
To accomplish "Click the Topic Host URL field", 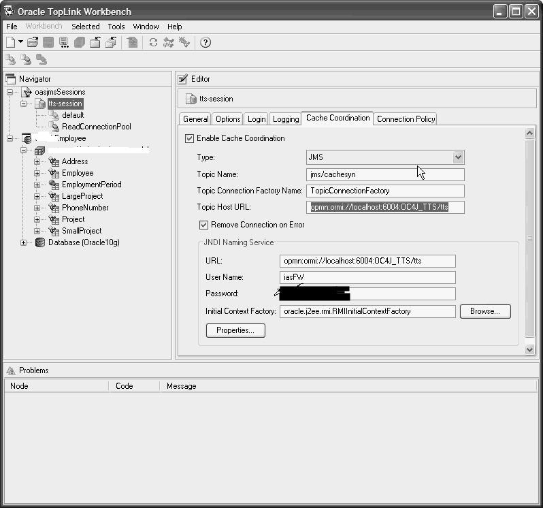I will click(385, 207).
